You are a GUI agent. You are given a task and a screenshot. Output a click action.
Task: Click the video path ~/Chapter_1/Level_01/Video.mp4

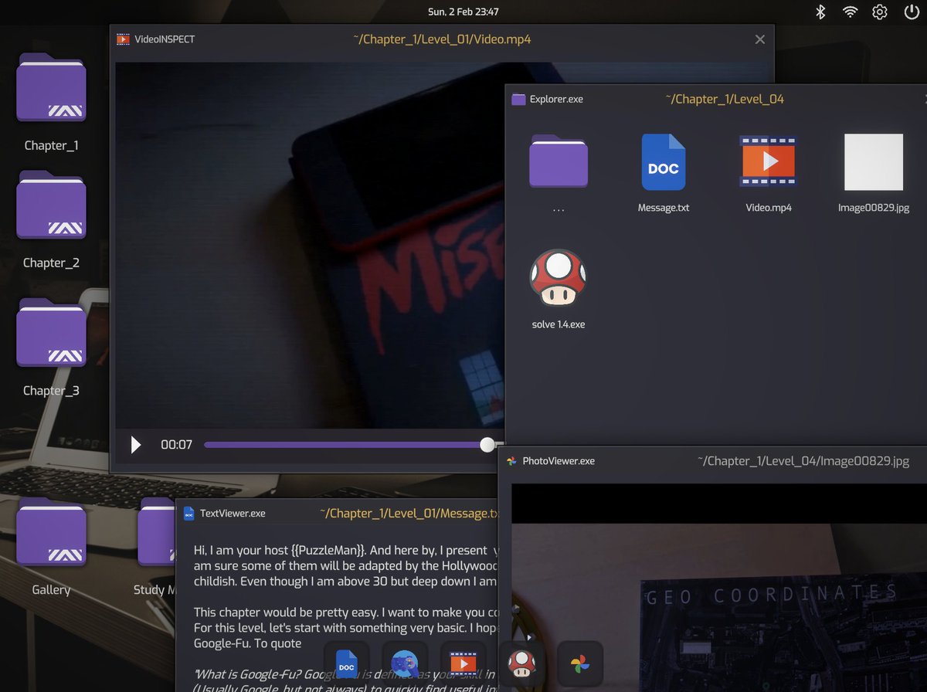click(x=443, y=39)
